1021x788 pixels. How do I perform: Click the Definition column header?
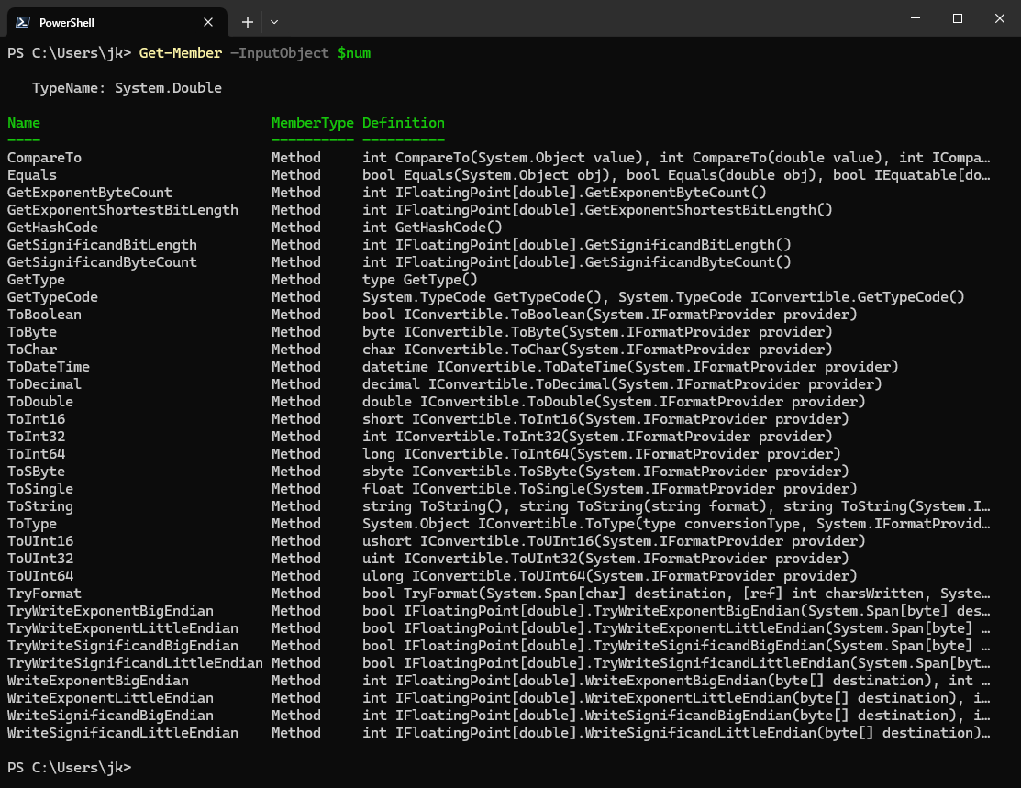coord(404,123)
